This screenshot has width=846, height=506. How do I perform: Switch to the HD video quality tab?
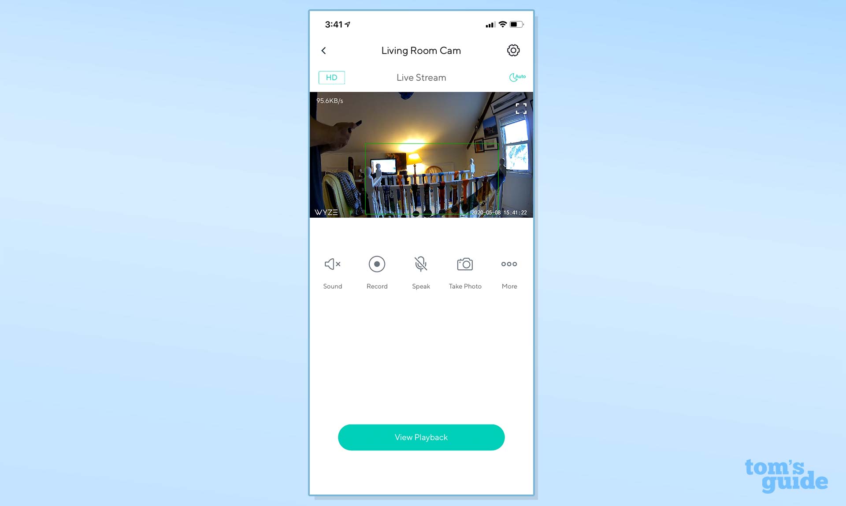[x=331, y=77]
